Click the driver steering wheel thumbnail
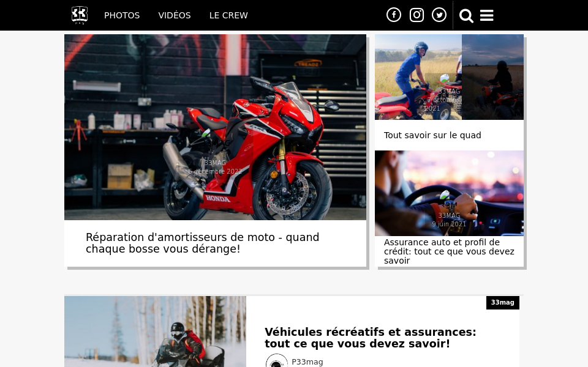Screen dimensions: 588x367 click(449, 193)
